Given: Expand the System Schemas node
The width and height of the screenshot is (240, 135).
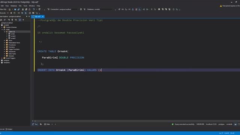Looking at the screenshot, I should 2,27.
